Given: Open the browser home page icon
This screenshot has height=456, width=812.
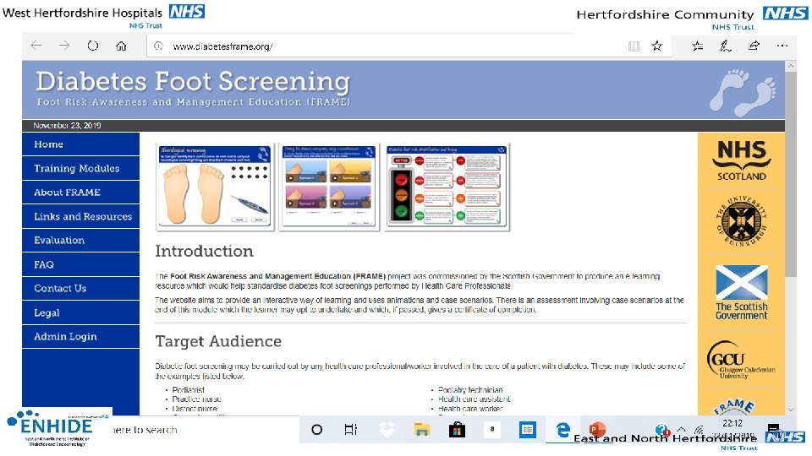Looking at the screenshot, I should (121, 46).
